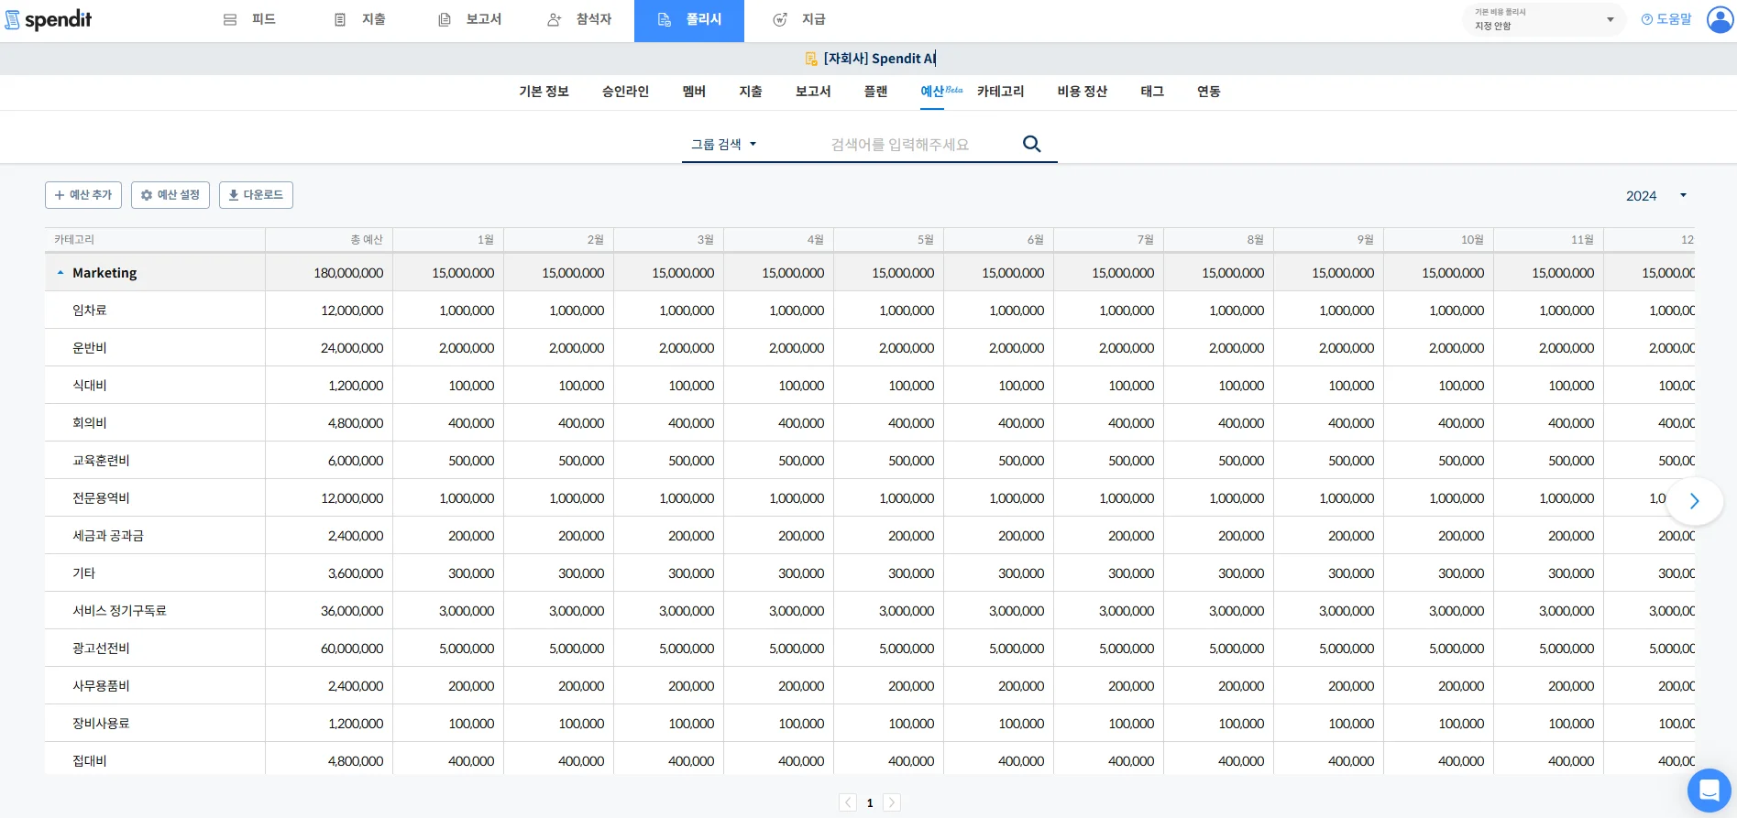The width and height of the screenshot is (1737, 818).
Task: Switch to the 승인라인 tab
Action: 625,92
